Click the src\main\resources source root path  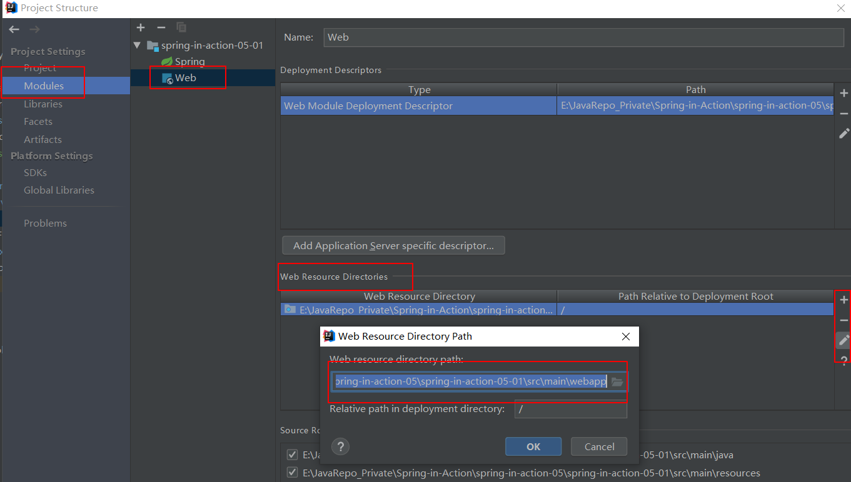(x=531, y=473)
